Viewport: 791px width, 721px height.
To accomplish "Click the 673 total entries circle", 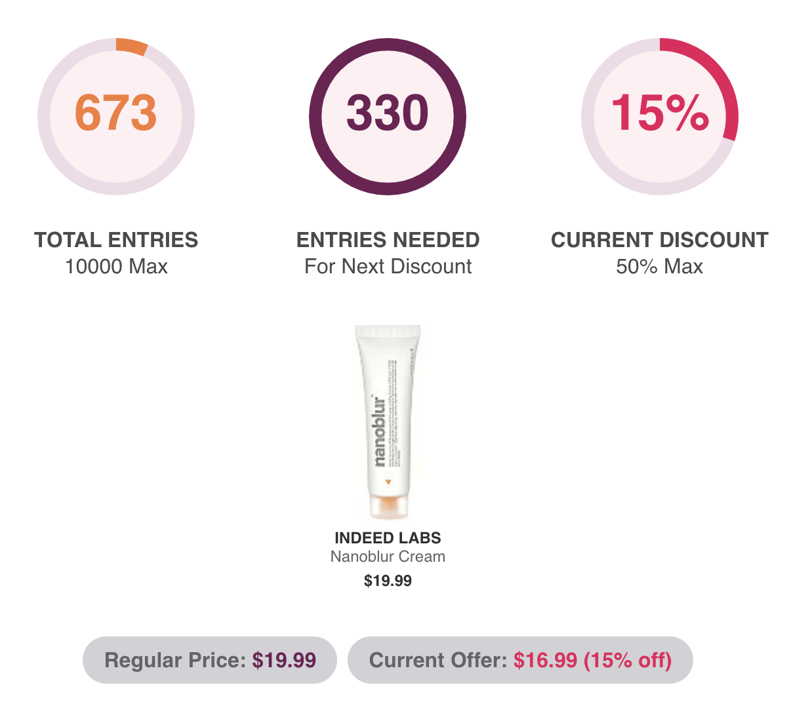I will click(x=116, y=116).
